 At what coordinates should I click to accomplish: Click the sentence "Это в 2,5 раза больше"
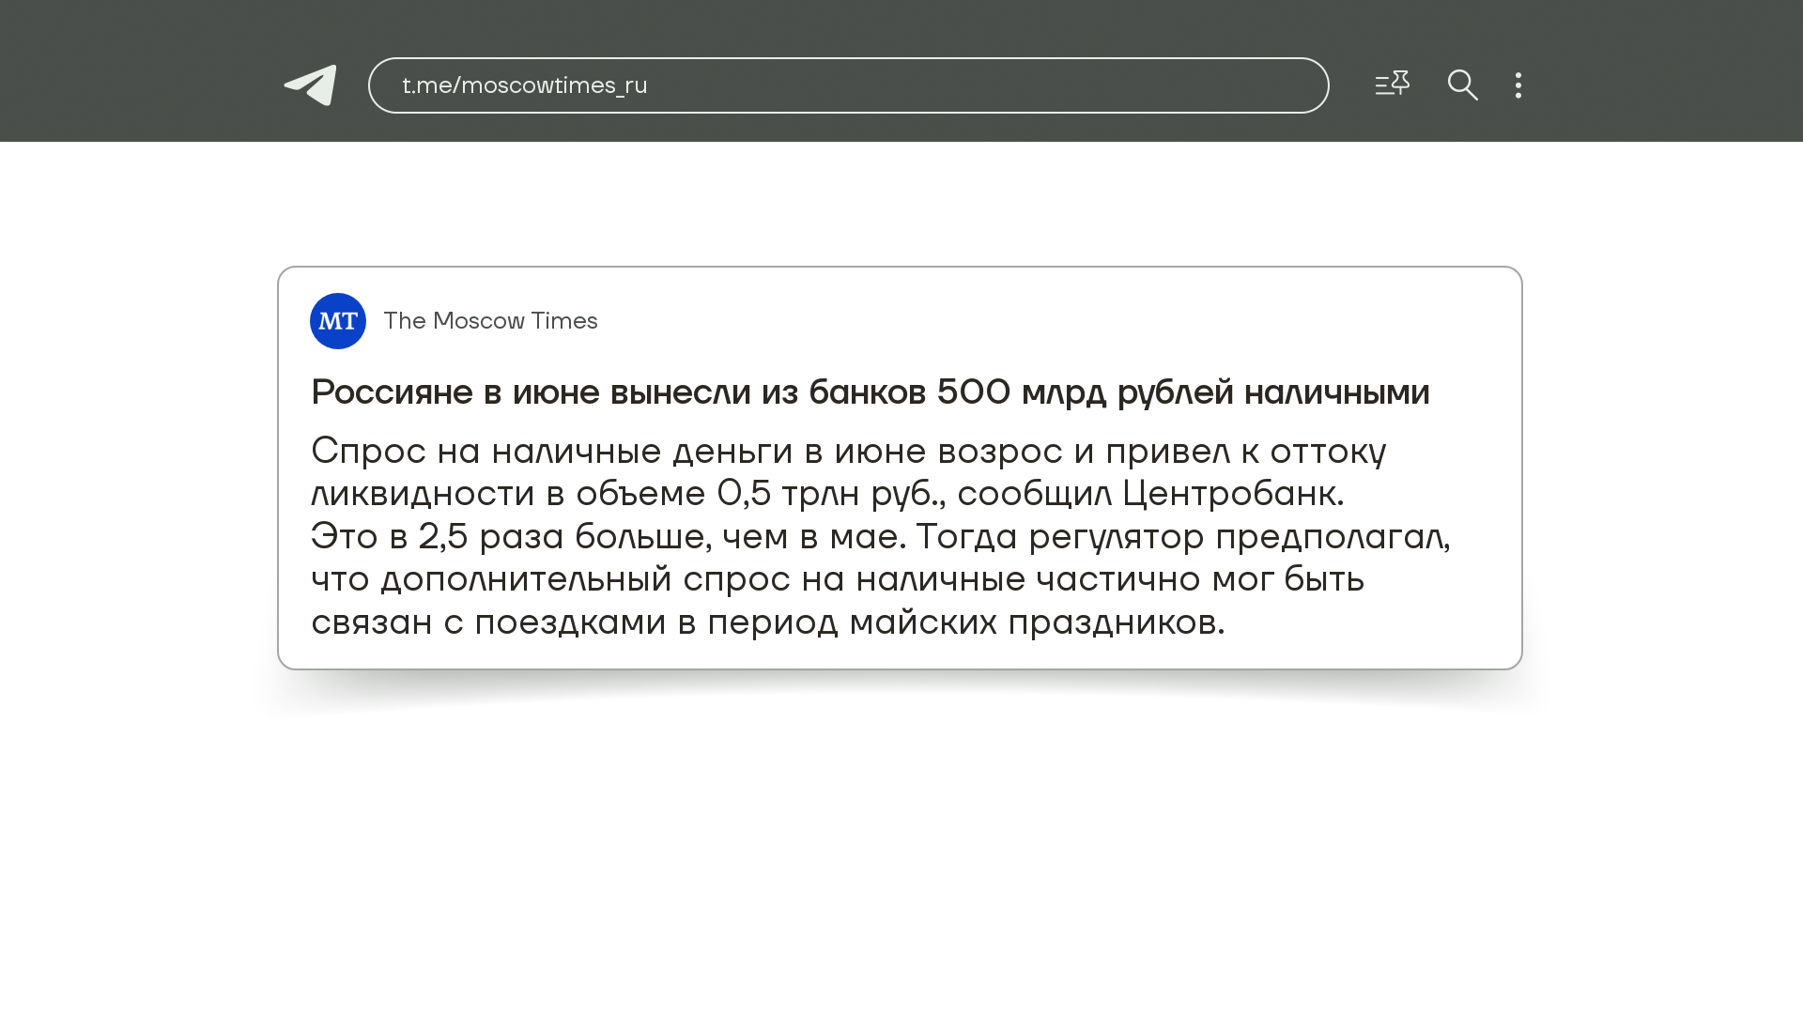point(507,537)
